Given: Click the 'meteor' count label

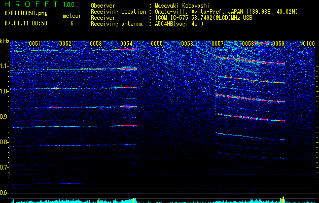Looking at the screenshot, I should coord(72,16).
